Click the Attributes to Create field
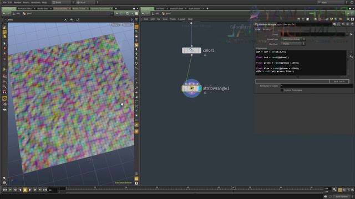The width and height of the screenshot is (355, 199). coord(317,86)
